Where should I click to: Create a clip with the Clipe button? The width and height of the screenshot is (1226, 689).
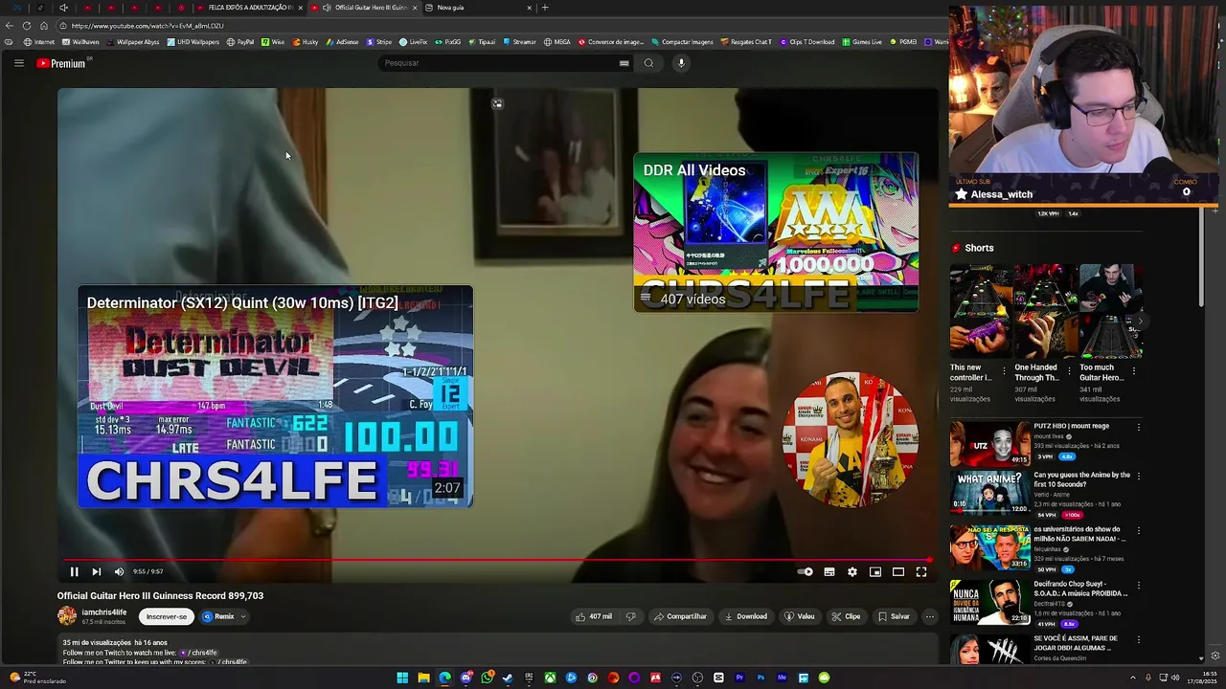pos(846,617)
